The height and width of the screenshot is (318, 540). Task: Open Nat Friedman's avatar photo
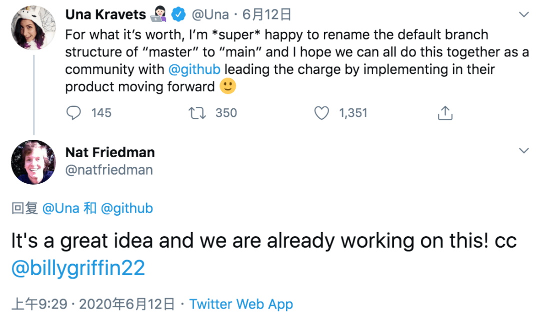[33, 162]
